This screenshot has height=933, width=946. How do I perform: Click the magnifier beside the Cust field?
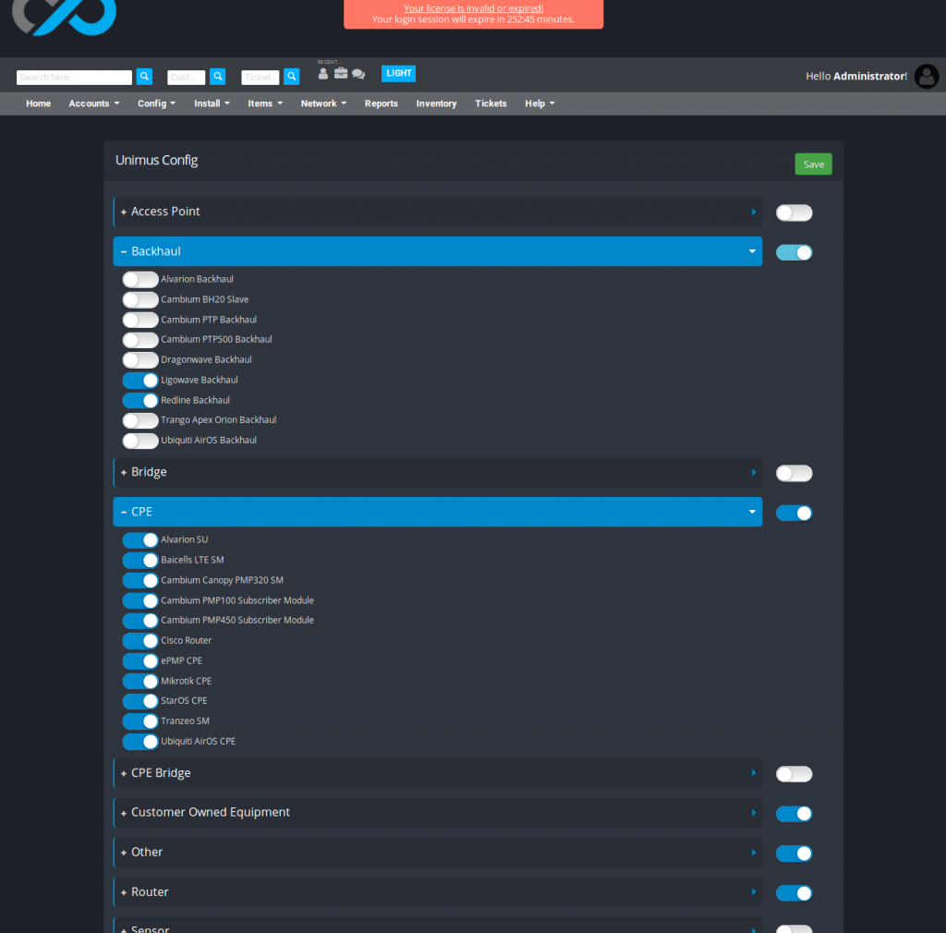pyautogui.click(x=218, y=77)
